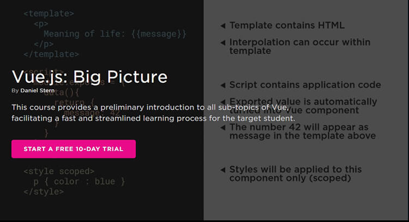
Task: Click the Script contains application code text
Action: pyautogui.click(x=305, y=85)
